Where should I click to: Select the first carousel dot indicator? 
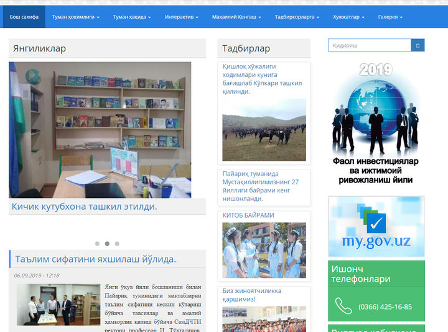pyautogui.click(x=97, y=244)
